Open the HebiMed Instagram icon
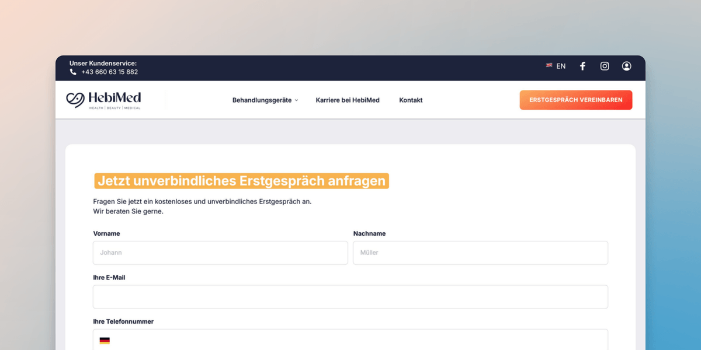The image size is (701, 350). pyautogui.click(x=605, y=66)
